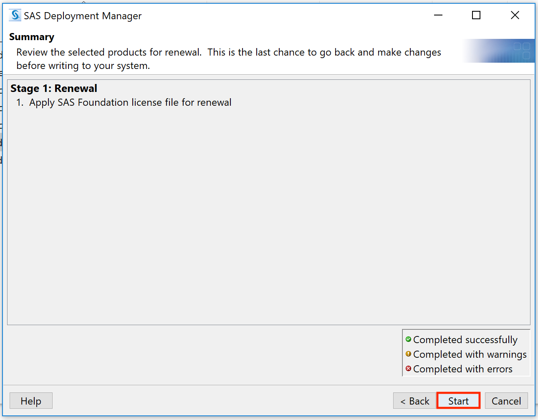The width and height of the screenshot is (538, 420).
Task: Click 'Completed with warnings' legend text
Action: coord(470,354)
